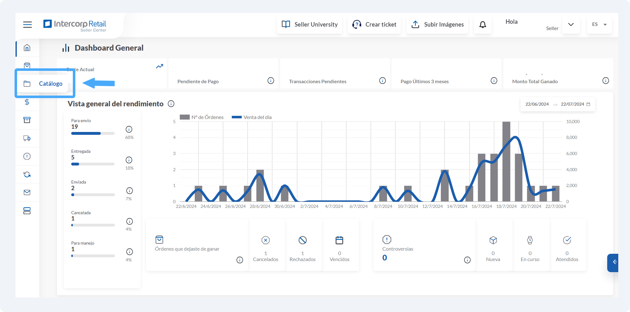This screenshot has width=630, height=312.
Task: Show info for Vista general del rendimiento
Action: point(171,104)
